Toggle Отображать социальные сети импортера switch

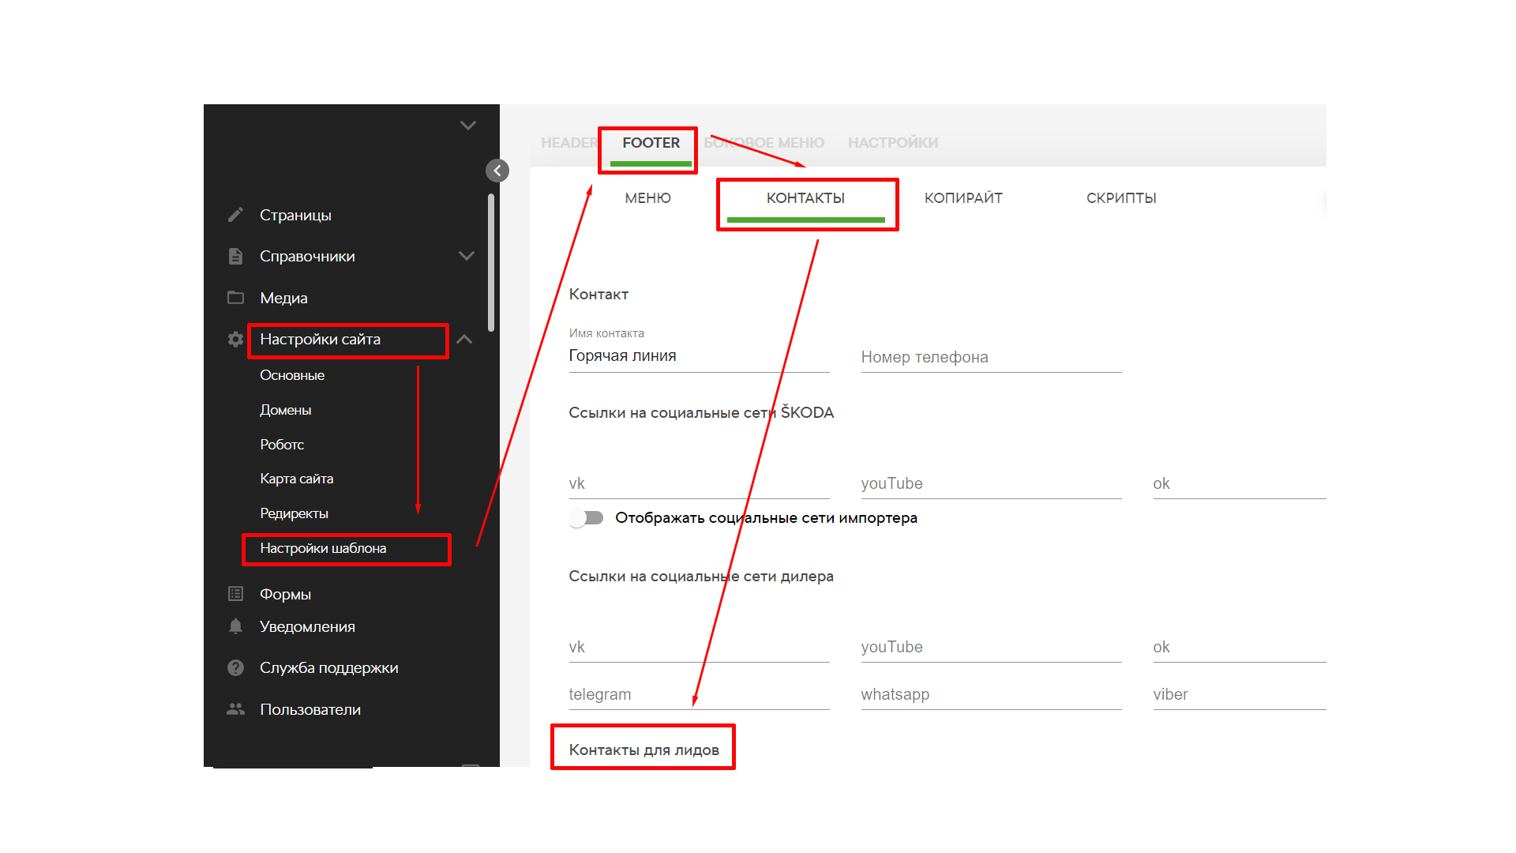point(586,518)
